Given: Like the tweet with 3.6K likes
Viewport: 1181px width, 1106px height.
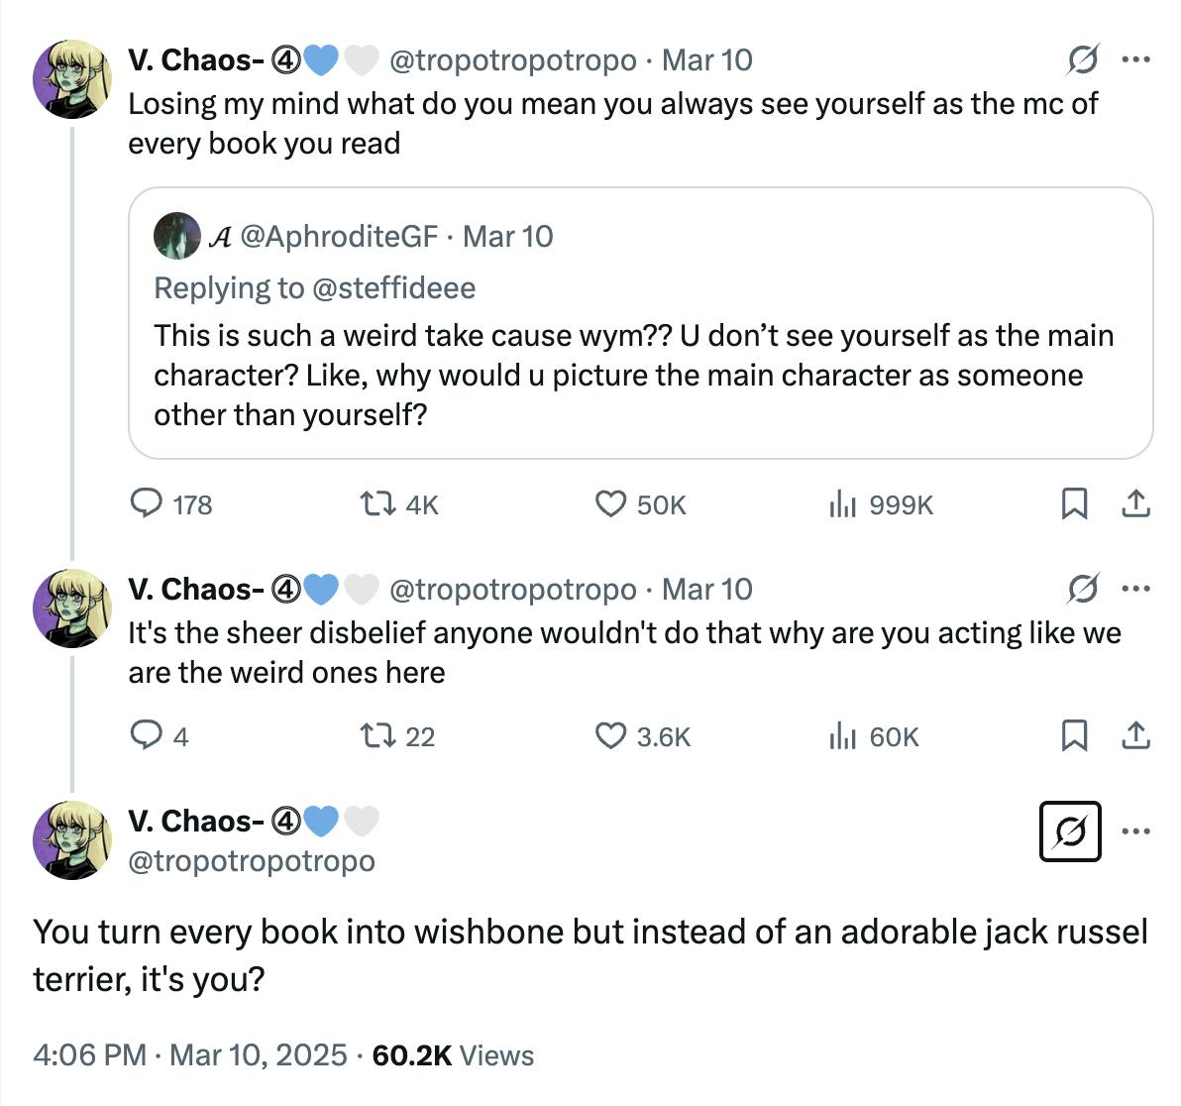Looking at the screenshot, I should click(610, 736).
